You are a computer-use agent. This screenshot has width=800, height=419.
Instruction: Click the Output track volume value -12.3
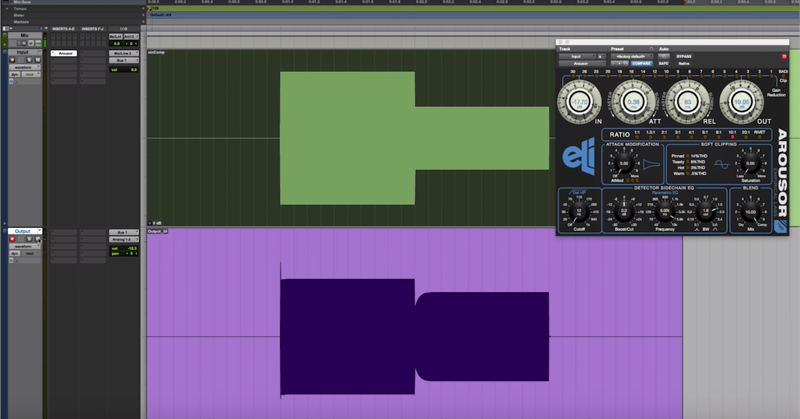pos(133,249)
